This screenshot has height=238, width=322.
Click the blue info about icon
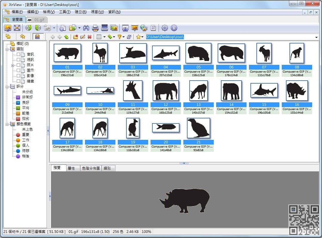tap(174, 28)
